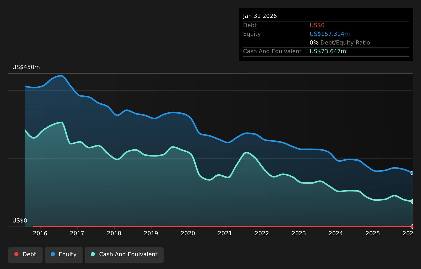Click the Cash And Equivalent tooltip row label
Screen dimensions: 421x269
click(x=272, y=51)
